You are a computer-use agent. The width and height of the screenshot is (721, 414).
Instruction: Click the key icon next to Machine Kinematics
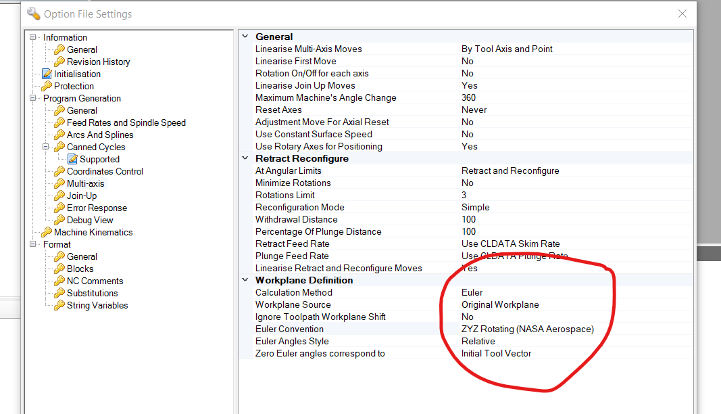[47, 232]
